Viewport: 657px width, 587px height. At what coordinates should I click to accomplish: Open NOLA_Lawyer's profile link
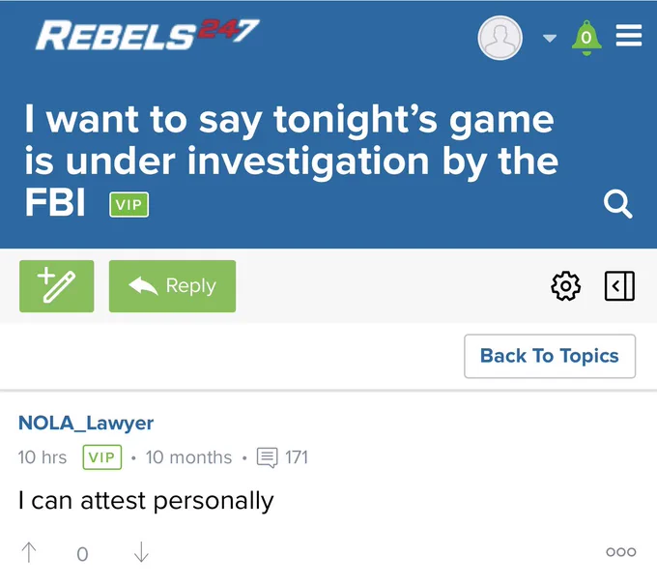86,423
